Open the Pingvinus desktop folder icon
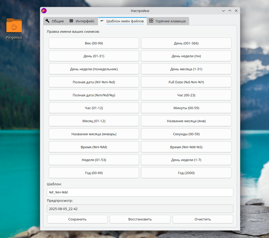Screen dimensions: 269x238 tap(14, 26)
